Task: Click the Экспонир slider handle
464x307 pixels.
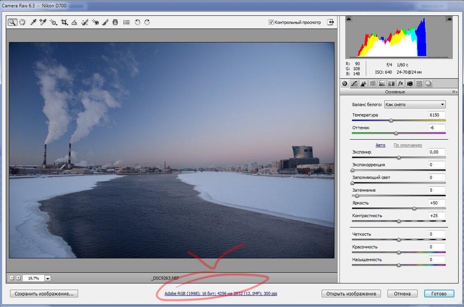Action: (x=399, y=157)
